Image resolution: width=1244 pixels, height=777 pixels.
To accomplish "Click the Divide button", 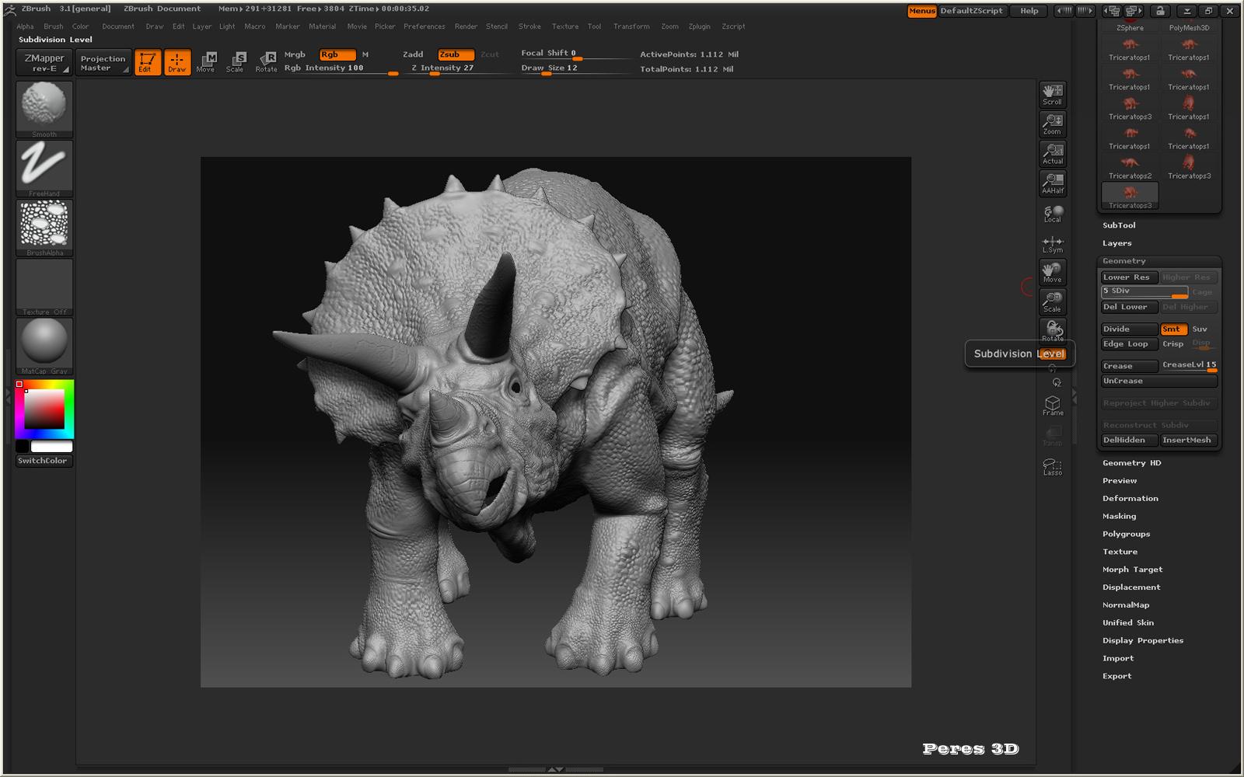I will pyautogui.click(x=1129, y=329).
